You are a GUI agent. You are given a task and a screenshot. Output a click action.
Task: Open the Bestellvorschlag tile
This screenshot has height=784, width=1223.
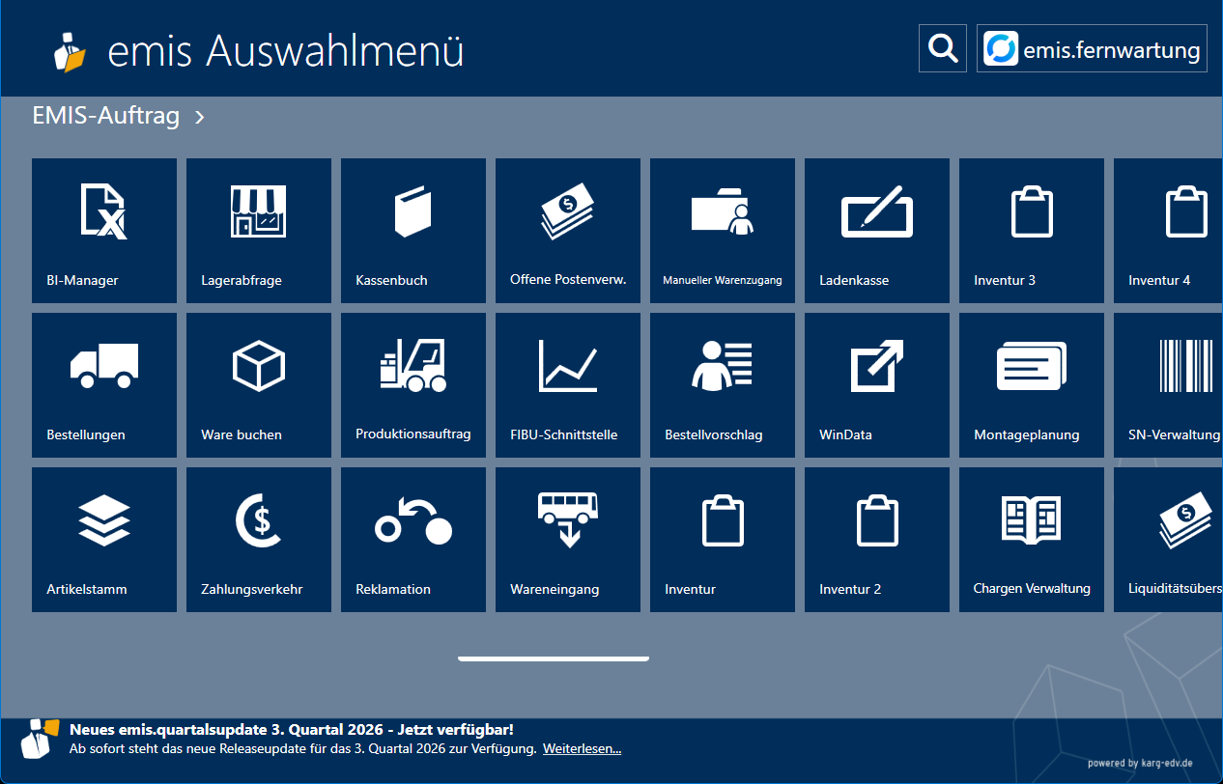[x=723, y=385]
